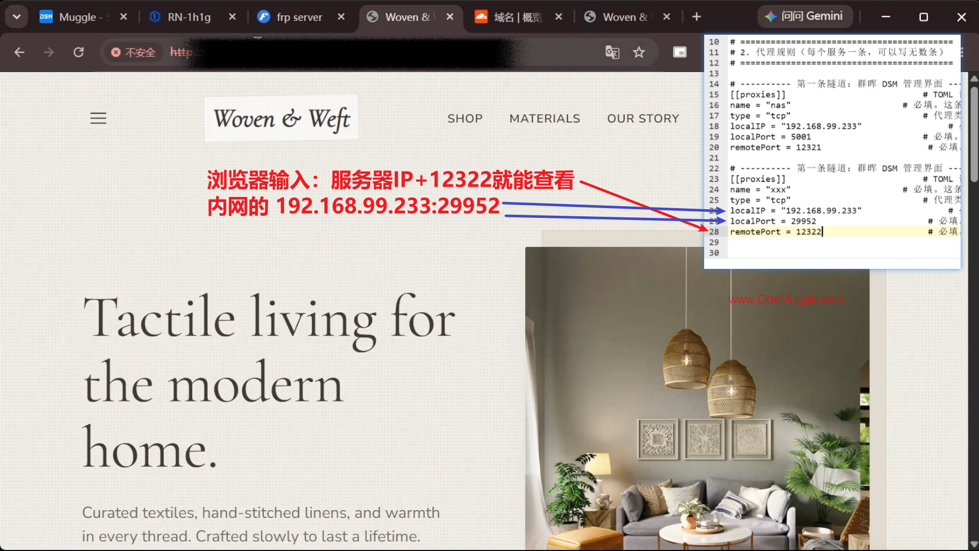Close the frp server tab
The image size is (979, 551).
[x=341, y=17]
